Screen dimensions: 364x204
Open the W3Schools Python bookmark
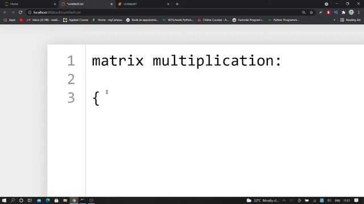tap(178, 20)
